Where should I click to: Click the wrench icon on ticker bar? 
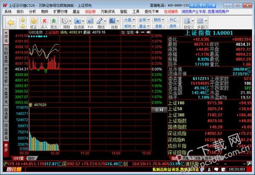(249, 164)
